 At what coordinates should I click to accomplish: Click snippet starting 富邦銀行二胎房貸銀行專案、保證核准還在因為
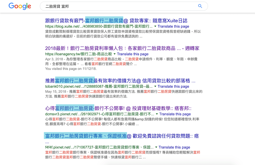point(123,155)
